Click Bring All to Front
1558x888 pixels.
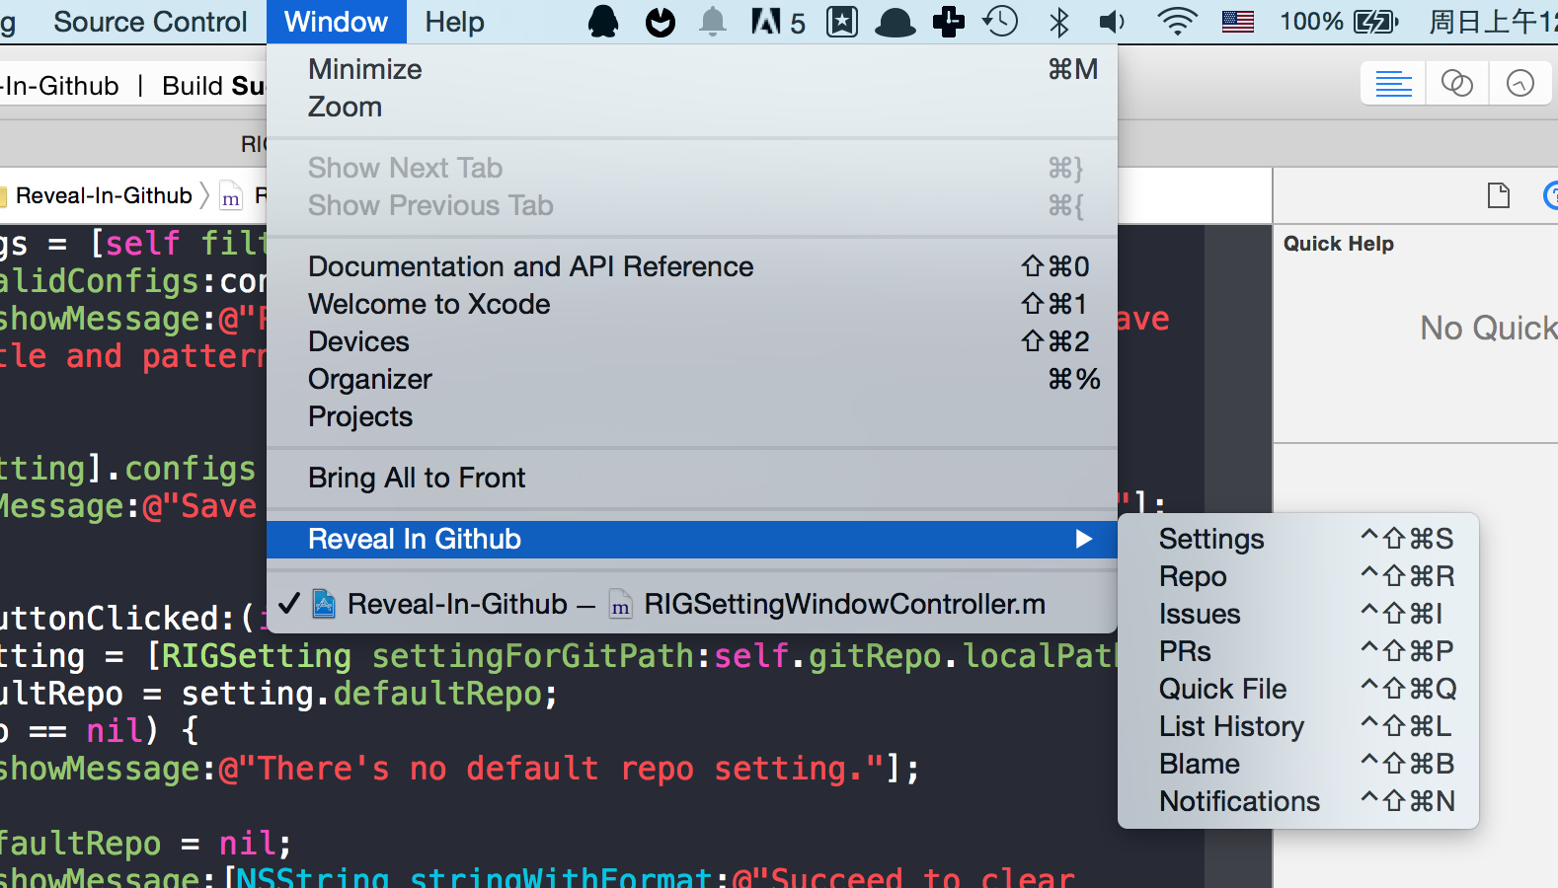[x=417, y=478]
